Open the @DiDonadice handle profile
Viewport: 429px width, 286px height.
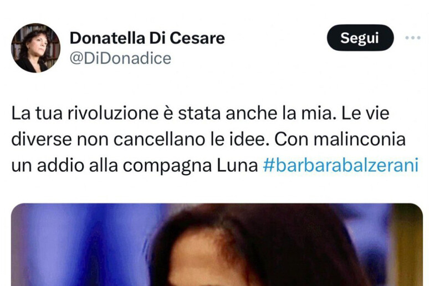click(120, 58)
